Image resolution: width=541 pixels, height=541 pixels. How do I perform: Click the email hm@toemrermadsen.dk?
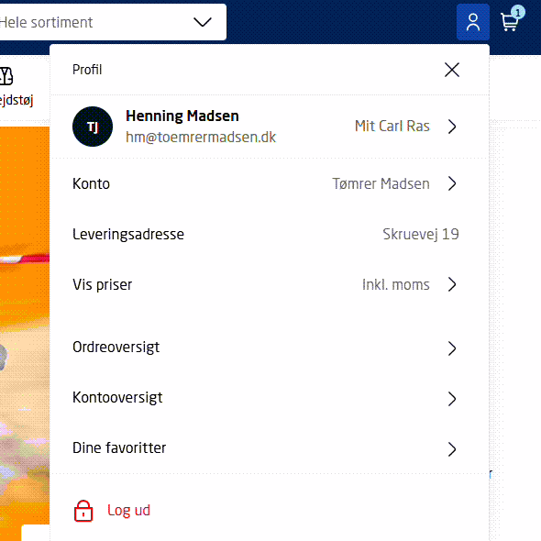pos(201,138)
